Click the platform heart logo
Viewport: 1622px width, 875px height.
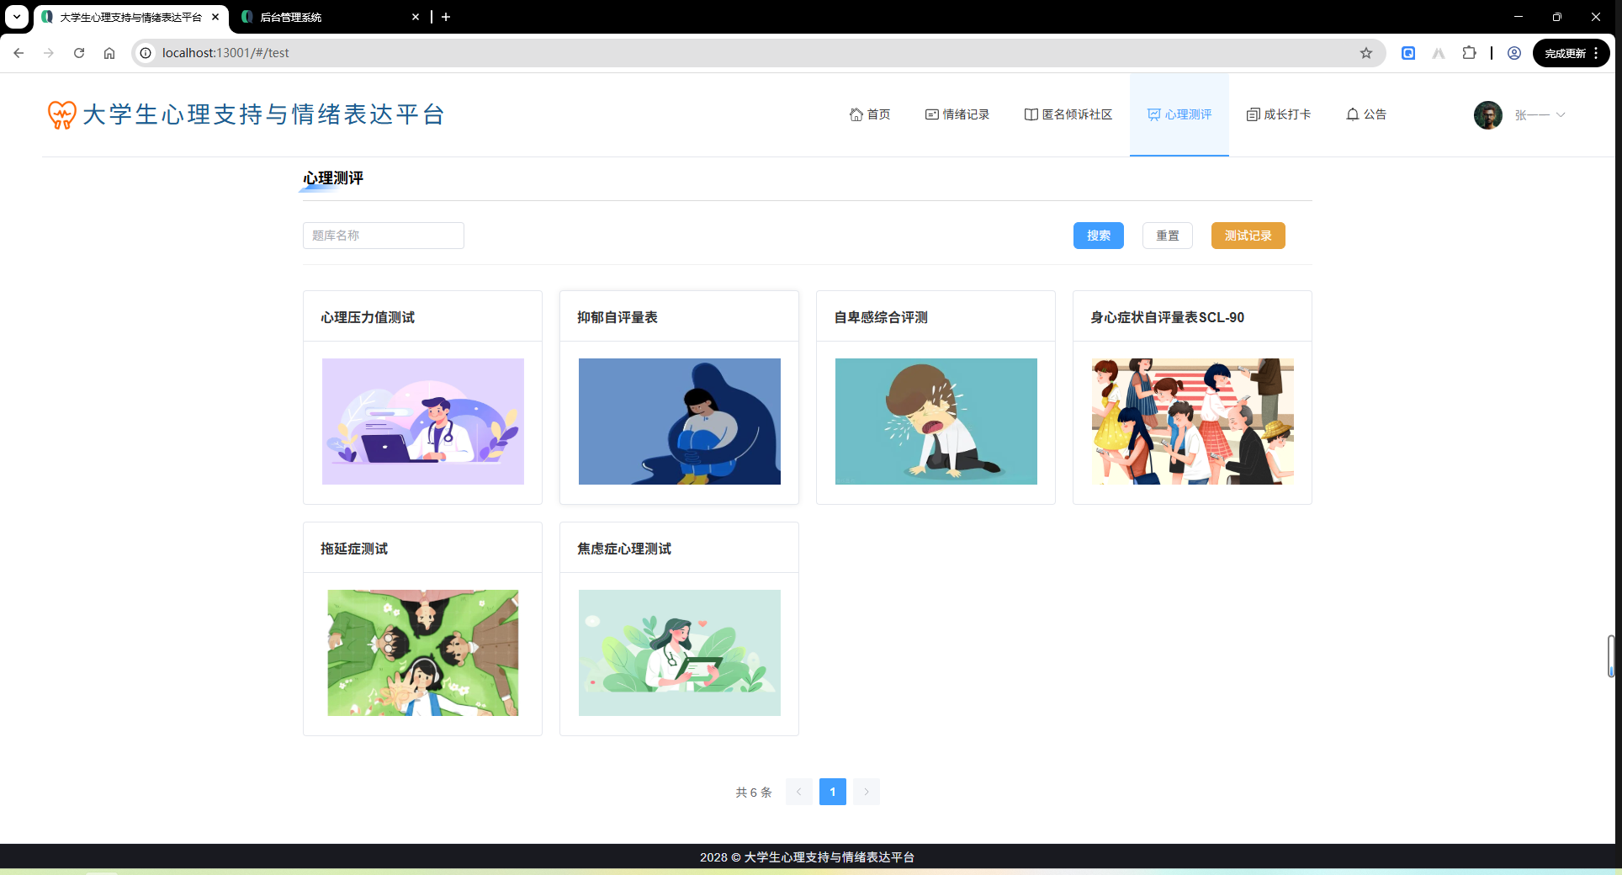[x=60, y=114]
